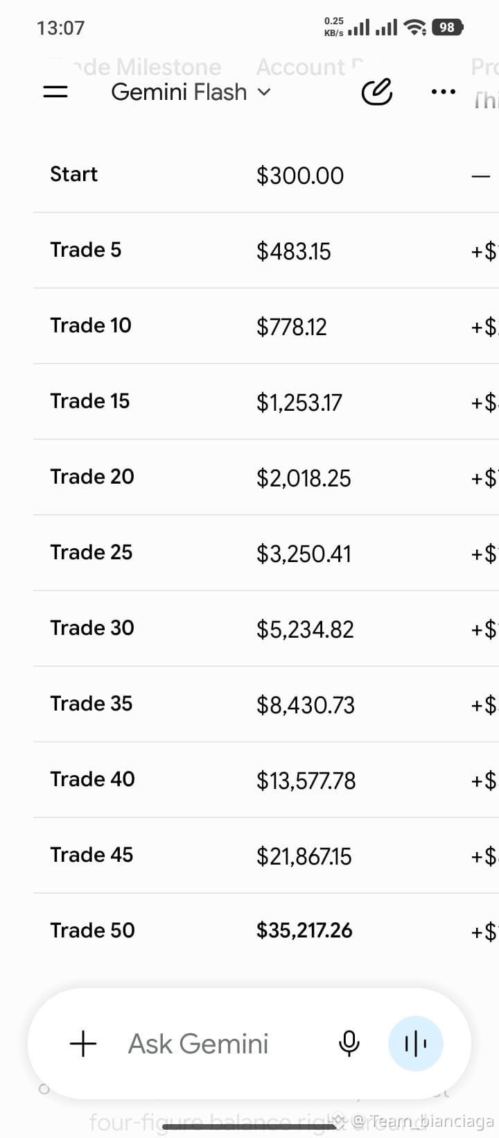Viewport: 499px width, 1138px height.
Task: Open the hamburger menu
Action: point(55,92)
